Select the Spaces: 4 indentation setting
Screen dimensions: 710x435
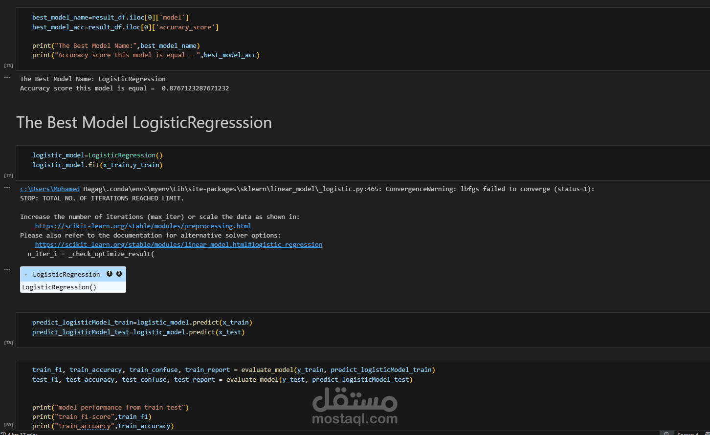click(688, 433)
